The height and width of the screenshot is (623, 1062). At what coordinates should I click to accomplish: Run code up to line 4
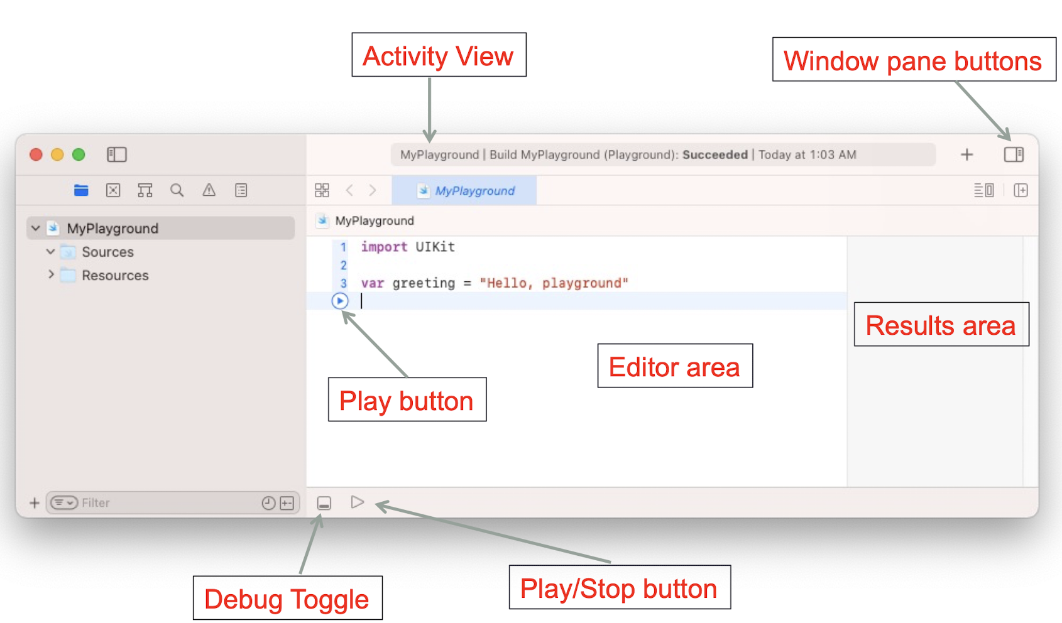click(x=340, y=301)
